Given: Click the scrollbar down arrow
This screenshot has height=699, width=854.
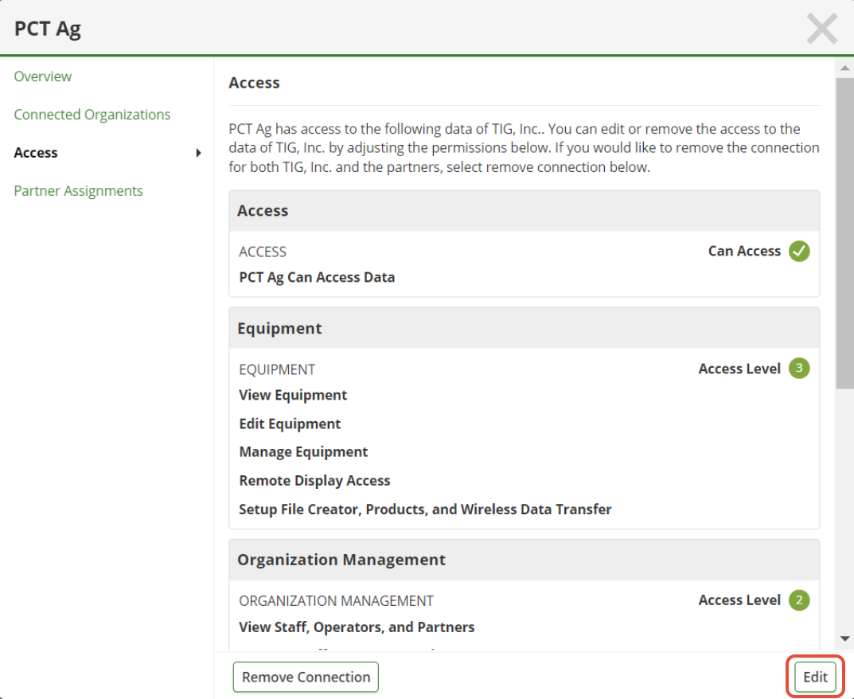Looking at the screenshot, I should [x=844, y=638].
